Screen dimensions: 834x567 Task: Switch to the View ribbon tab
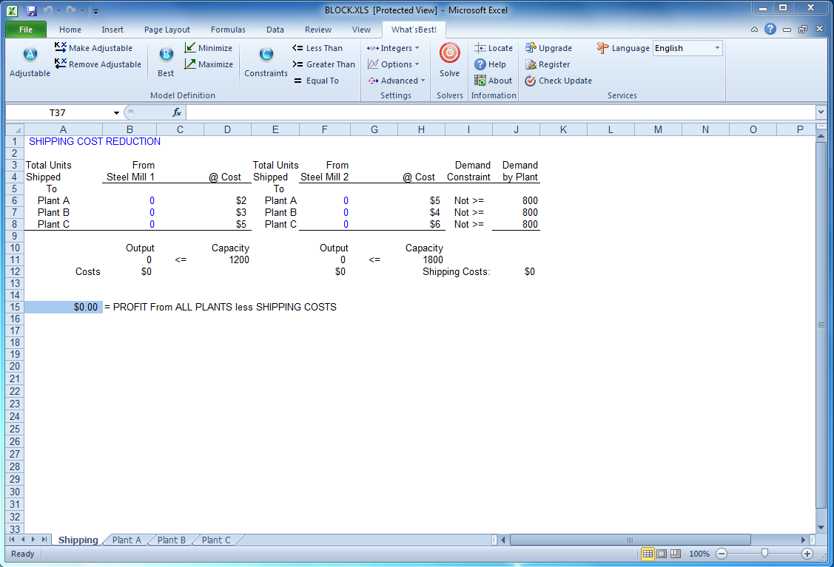point(361,30)
